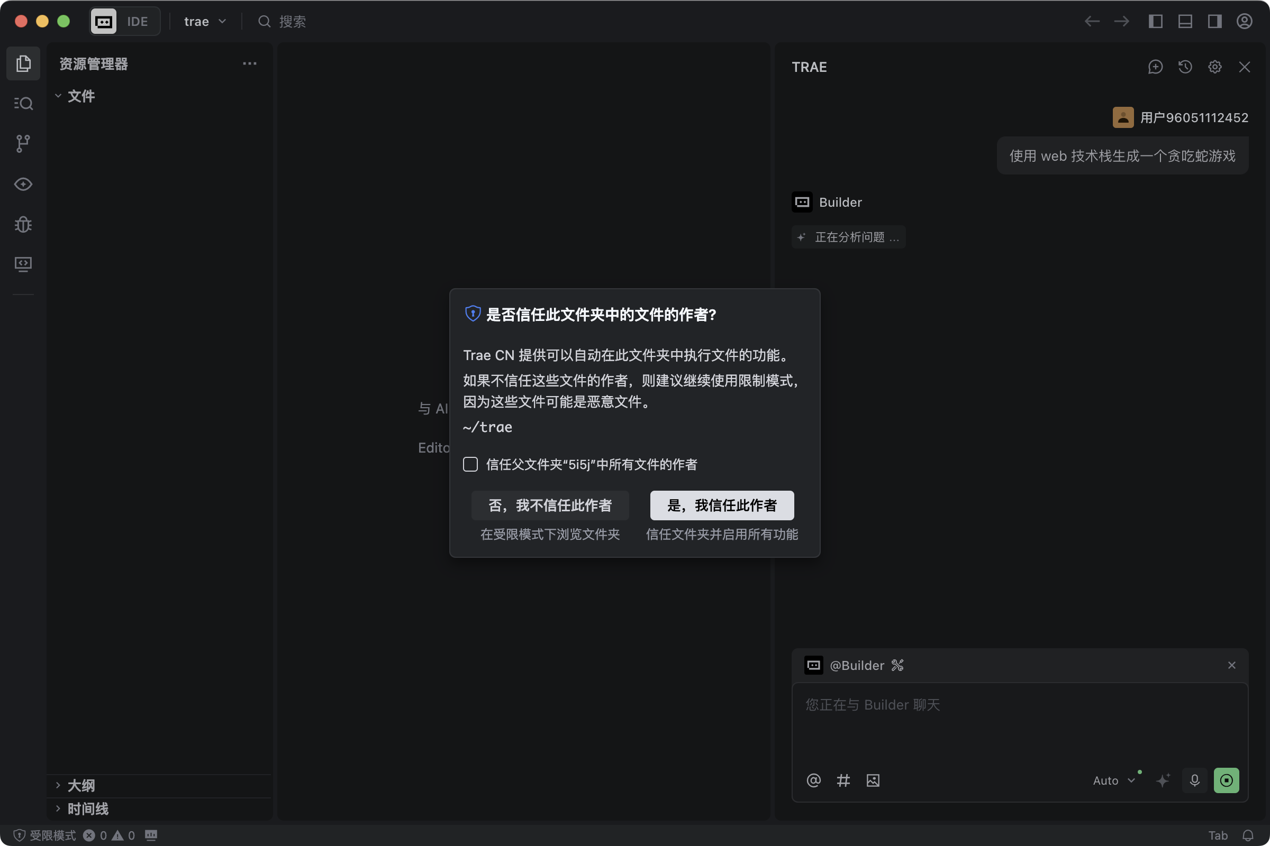The height and width of the screenshot is (846, 1270).
Task: Click the Builder agent icon in chat
Action: coord(802,203)
